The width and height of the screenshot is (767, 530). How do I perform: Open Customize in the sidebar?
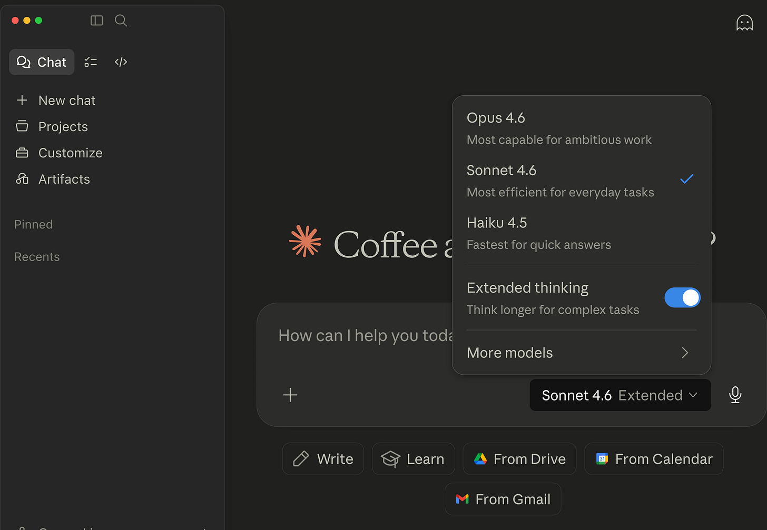tap(59, 153)
